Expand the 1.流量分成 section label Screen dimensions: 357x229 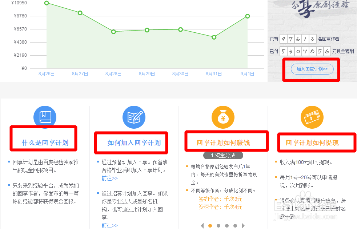(222, 155)
